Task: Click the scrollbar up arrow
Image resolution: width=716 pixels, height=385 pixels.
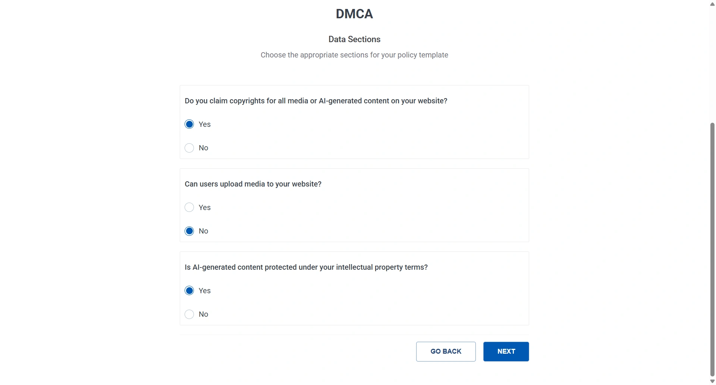Action: coord(712,4)
